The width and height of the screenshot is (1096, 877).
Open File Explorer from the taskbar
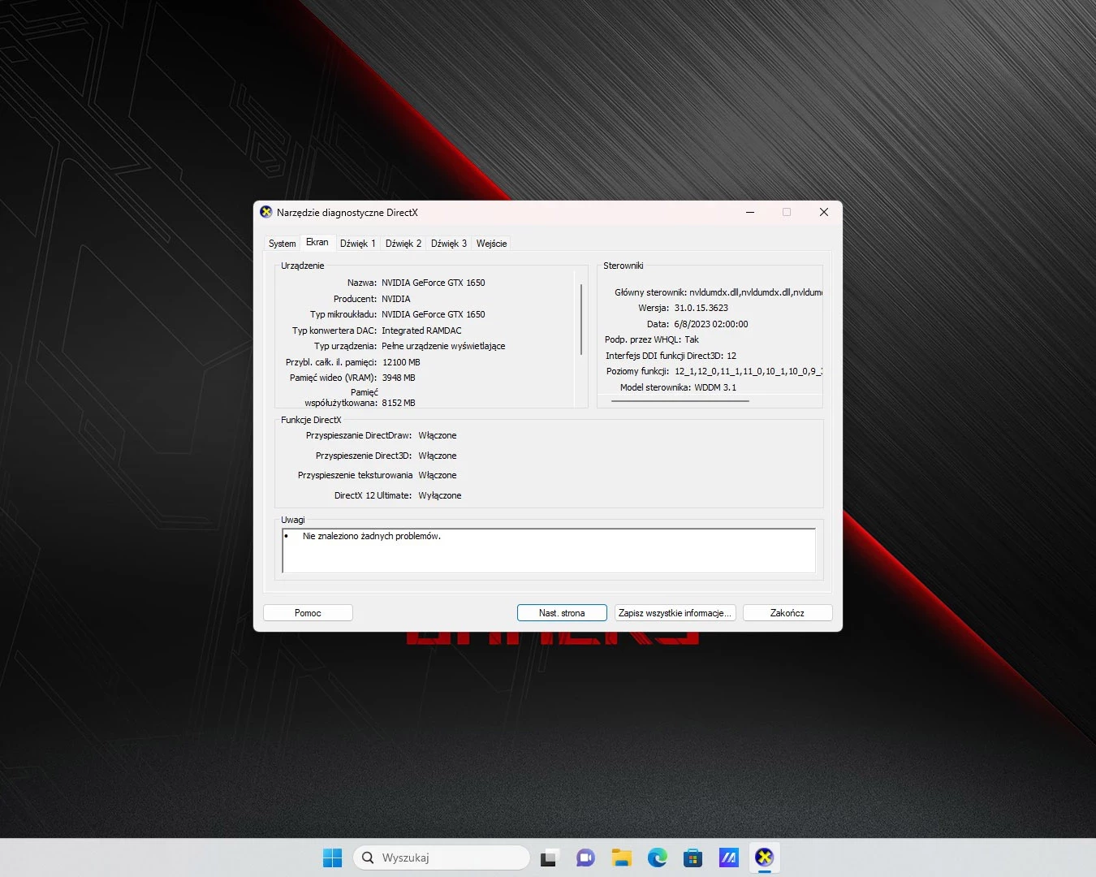622,858
